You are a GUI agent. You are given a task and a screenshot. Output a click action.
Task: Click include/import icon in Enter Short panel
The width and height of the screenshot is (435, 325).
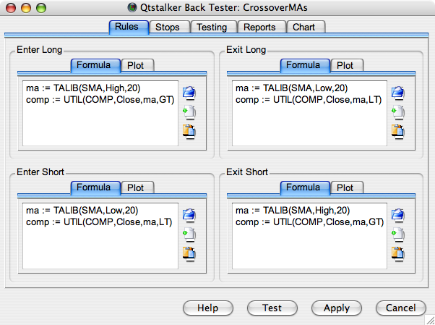189,235
